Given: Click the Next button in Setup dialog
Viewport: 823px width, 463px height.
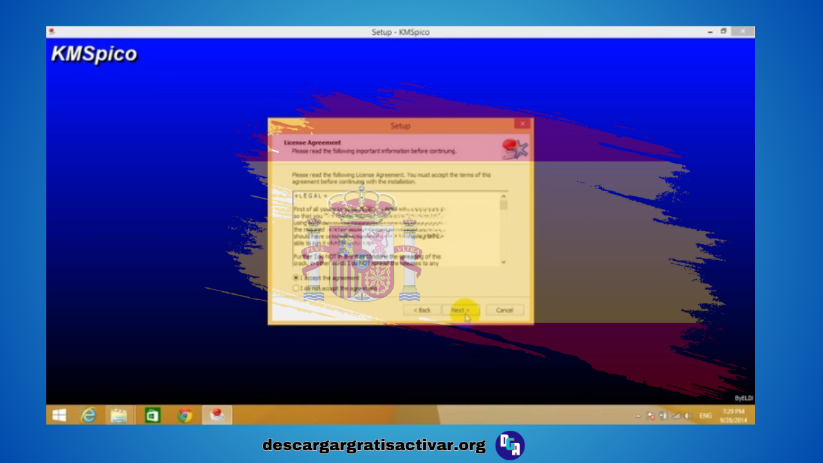Looking at the screenshot, I should [x=460, y=310].
